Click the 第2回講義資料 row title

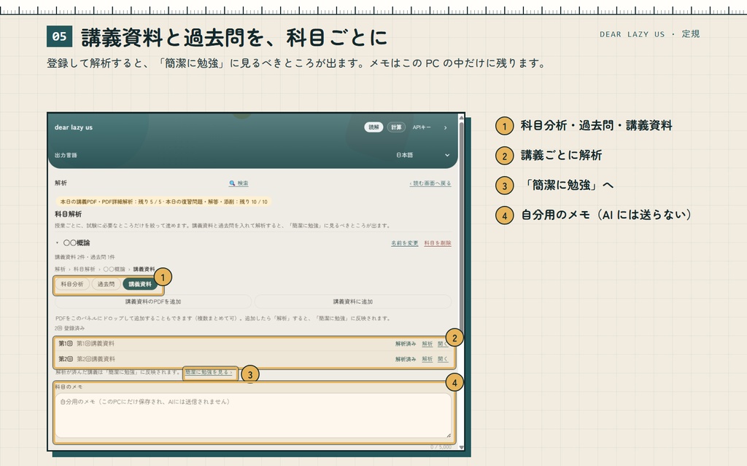96,359
